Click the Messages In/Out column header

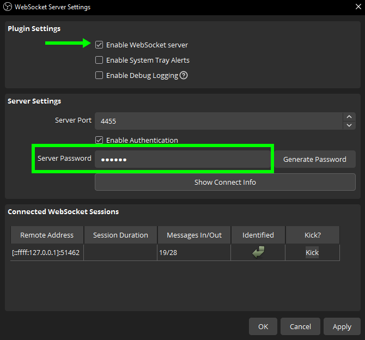pyautogui.click(x=194, y=235)
